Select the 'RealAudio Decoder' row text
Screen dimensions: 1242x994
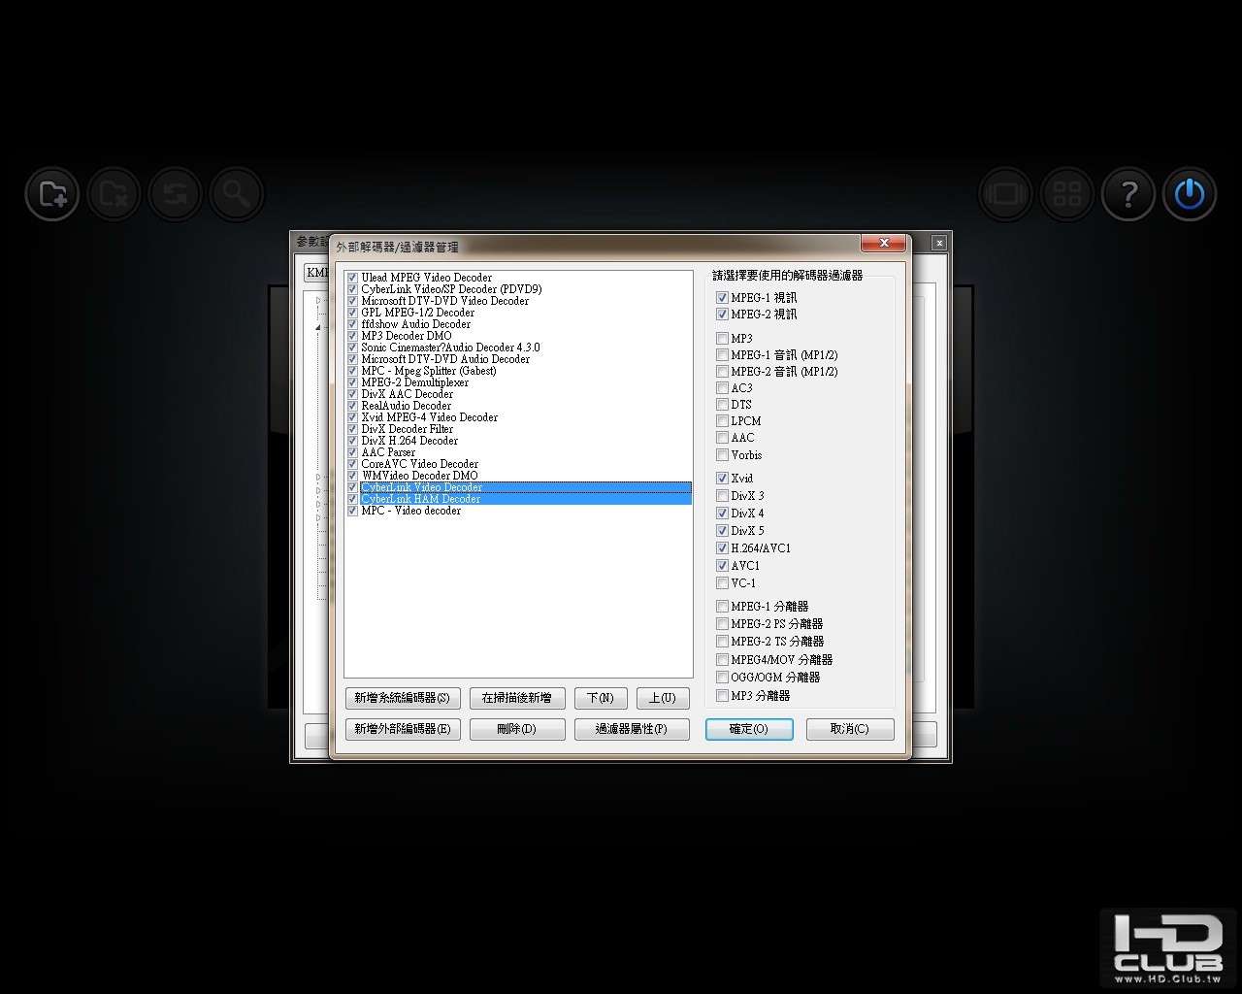(x=407, y=406)
